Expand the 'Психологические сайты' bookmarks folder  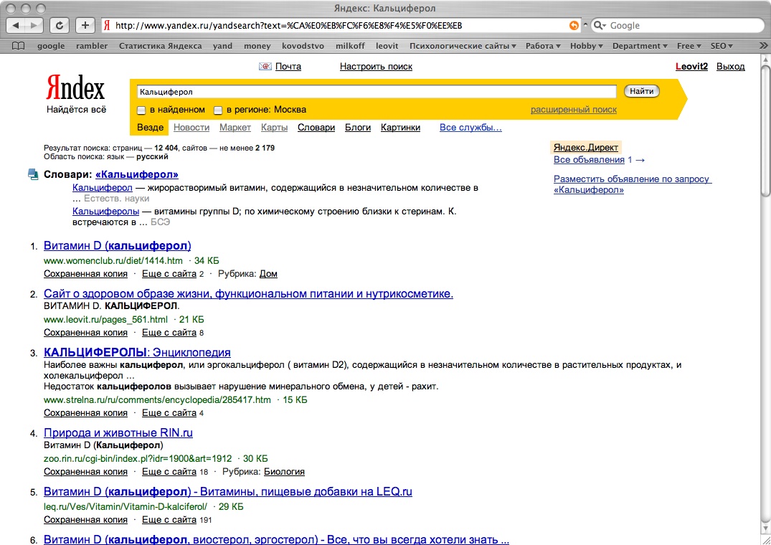(463, 46)
